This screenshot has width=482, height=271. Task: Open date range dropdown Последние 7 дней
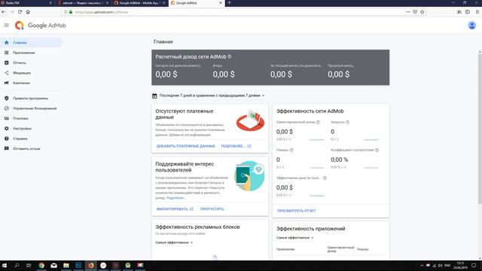point(212,96)
